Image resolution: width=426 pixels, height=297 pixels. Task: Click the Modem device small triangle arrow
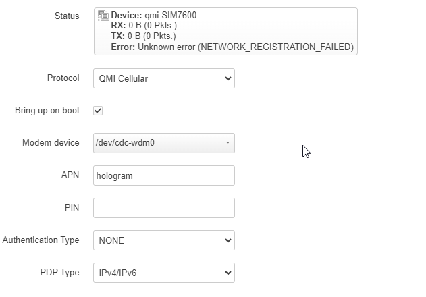coord(228,143)
